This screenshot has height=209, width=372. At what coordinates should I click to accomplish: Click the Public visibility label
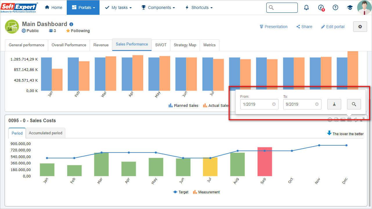click(30, 31)
